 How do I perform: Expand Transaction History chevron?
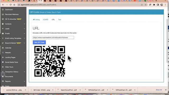click(x=25, y=72)
